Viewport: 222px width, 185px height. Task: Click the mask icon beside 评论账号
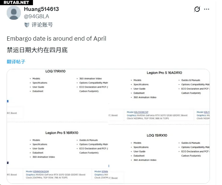pos(27,25)
